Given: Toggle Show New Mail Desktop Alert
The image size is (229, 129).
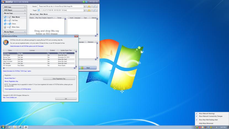Looking at the screenshot, I should point(212,120).
